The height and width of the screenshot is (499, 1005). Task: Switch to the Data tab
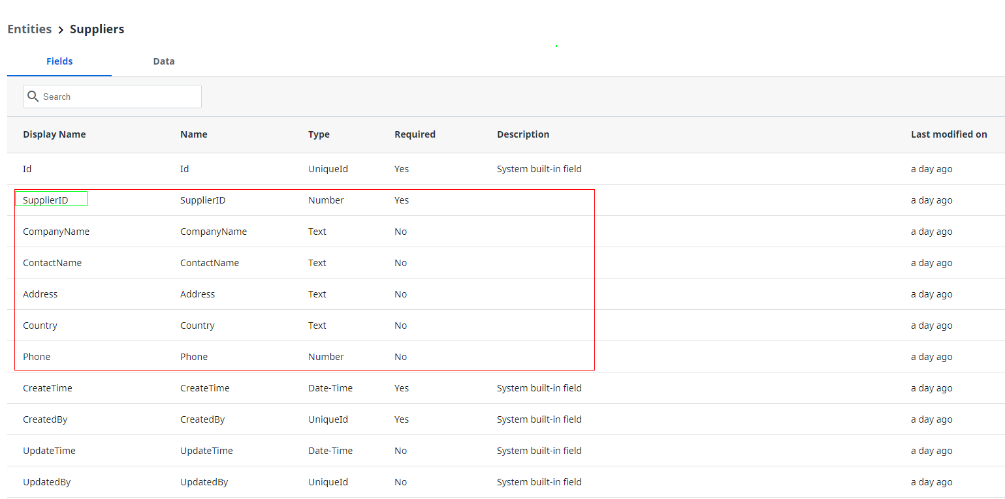[x=163, y=61]
